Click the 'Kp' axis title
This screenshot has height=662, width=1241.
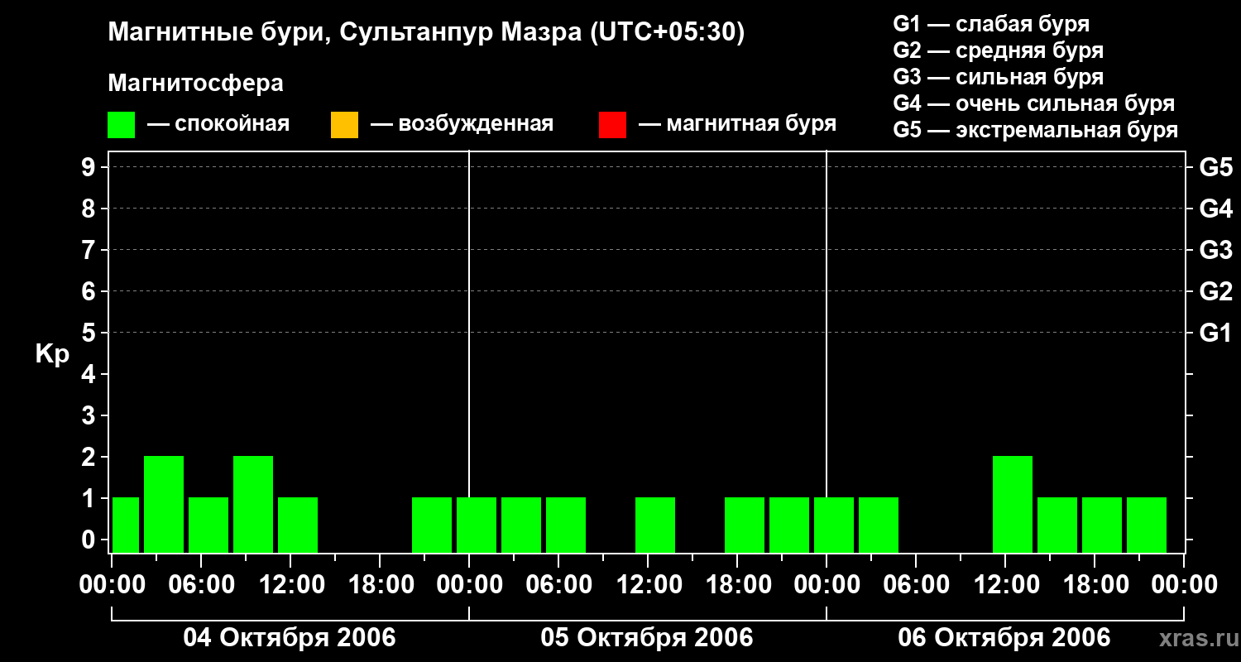pos(52,354)
